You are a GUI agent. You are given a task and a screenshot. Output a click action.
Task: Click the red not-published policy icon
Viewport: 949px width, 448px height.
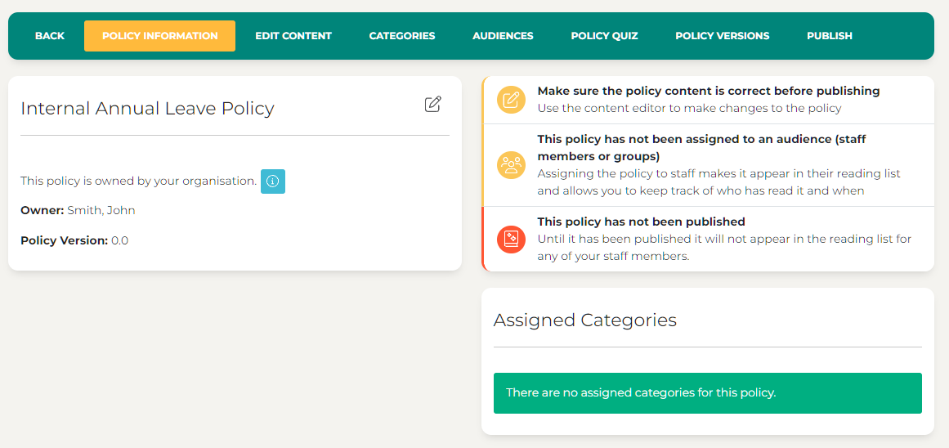tap(512, 239)
